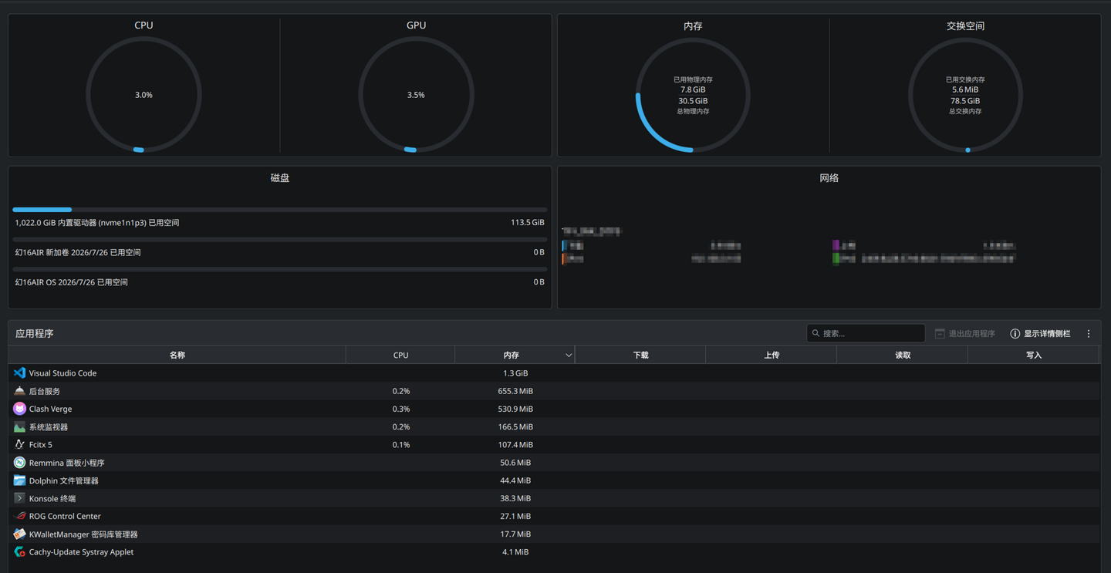Click the KWalletManager icon
Screen dimensions: 1111x573
coord(19,534)
